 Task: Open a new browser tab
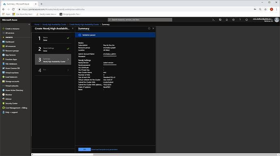click(41, 4)
